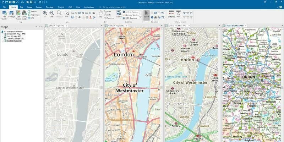Screen dimensions: 284x142
Task: Zoom Out with the magnifier minus icon
Action: (51, 14)
